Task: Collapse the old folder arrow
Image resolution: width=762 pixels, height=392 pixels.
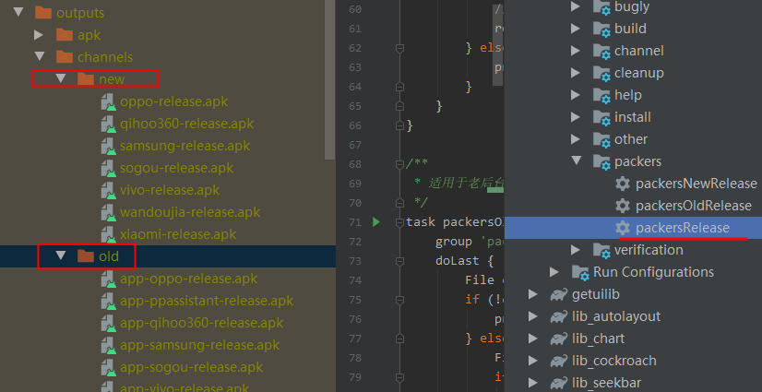Action: tap(61, 255)
